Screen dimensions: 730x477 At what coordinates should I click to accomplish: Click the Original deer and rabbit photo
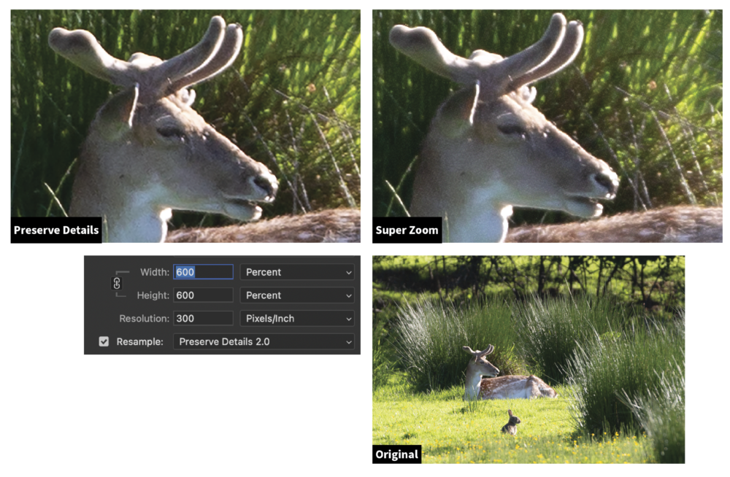click(x=529, y=360)
